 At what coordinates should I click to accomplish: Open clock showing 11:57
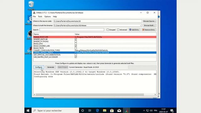(163, 110)
